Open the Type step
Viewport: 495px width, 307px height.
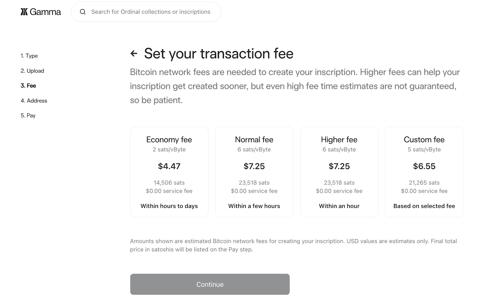29,56
